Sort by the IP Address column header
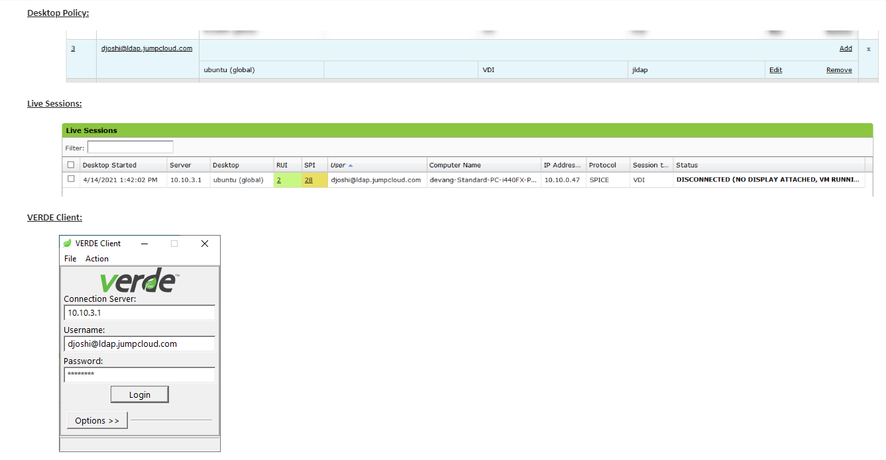Image resolution: width=886 pixels, height=460 pixels. 563,165
